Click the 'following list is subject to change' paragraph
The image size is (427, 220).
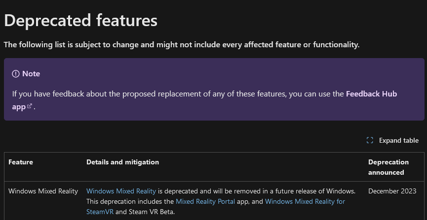(182, 45)
